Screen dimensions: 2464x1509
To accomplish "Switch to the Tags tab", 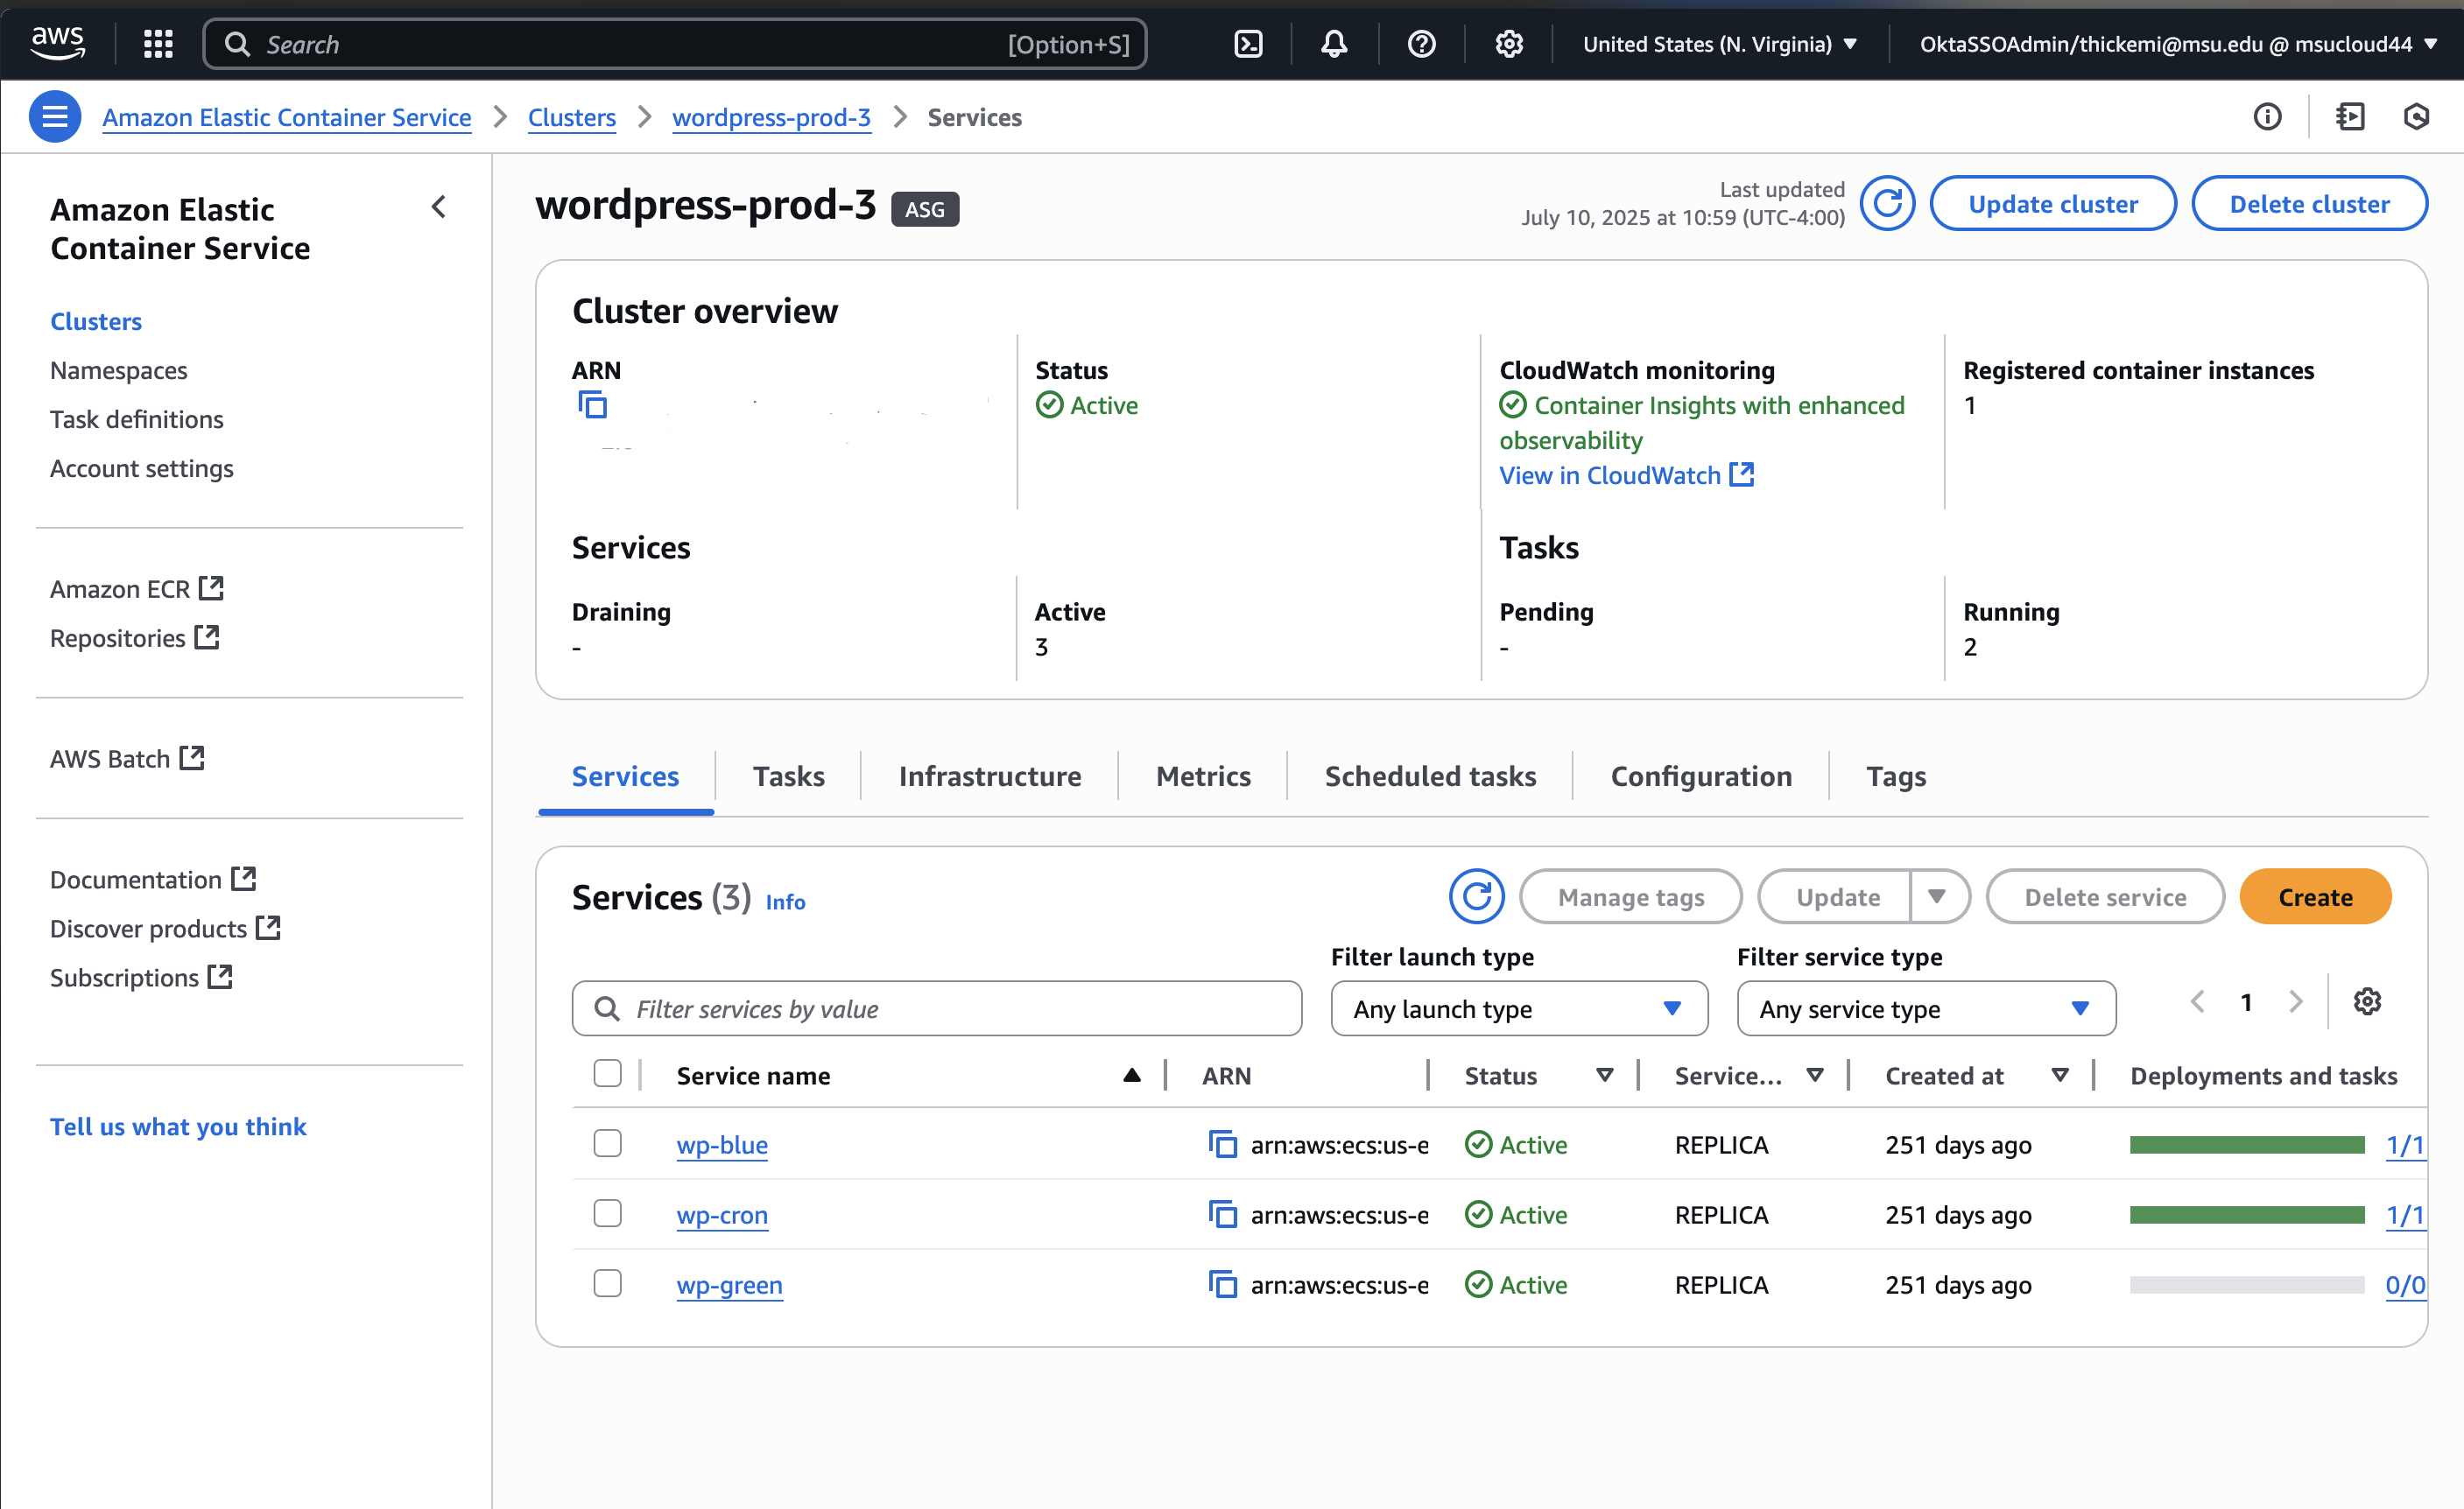I will coord(1895,776).
